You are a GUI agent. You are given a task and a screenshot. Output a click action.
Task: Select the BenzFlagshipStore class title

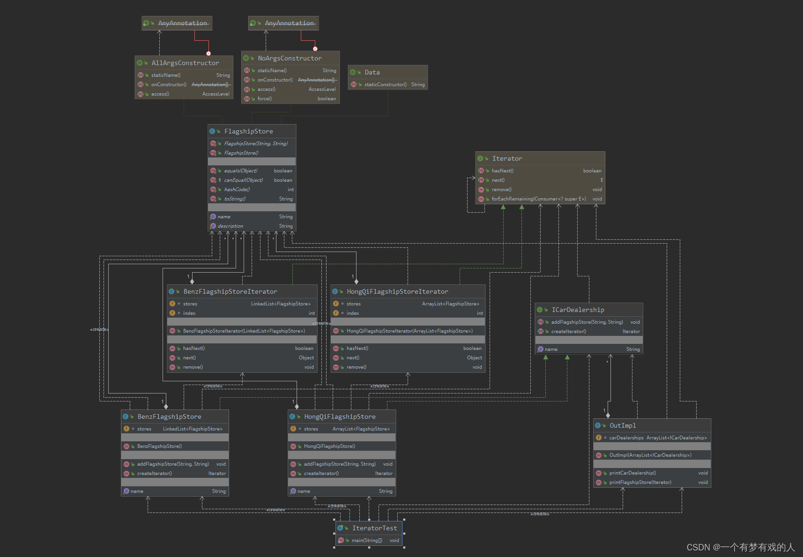coord(169,416)
